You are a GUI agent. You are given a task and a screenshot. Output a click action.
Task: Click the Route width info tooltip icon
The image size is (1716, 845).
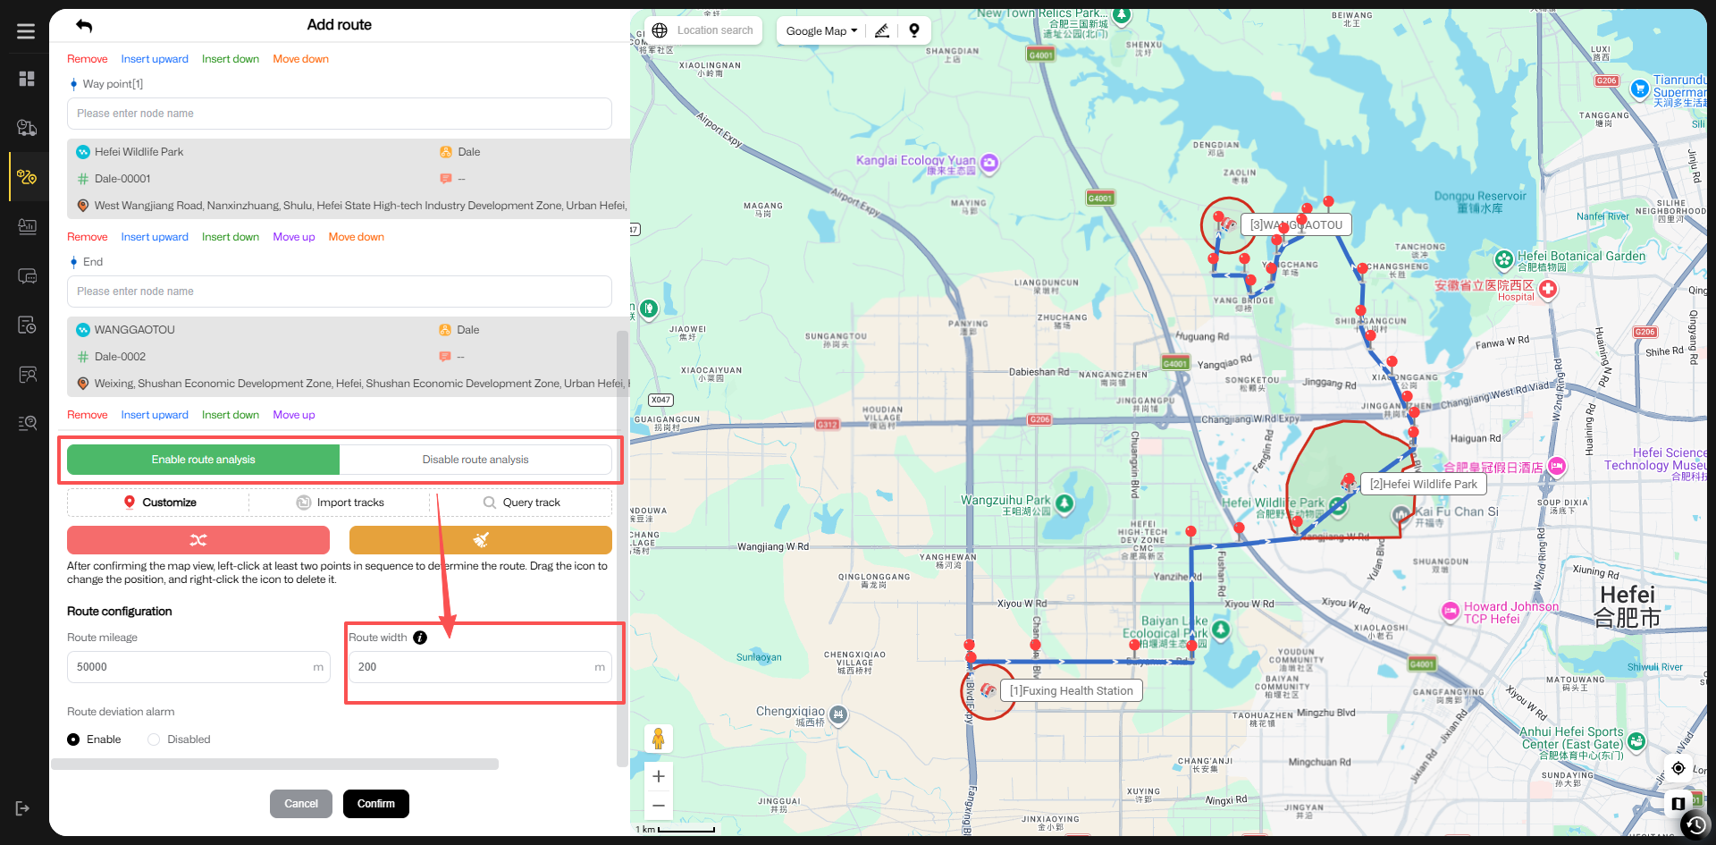coord(420,638)
